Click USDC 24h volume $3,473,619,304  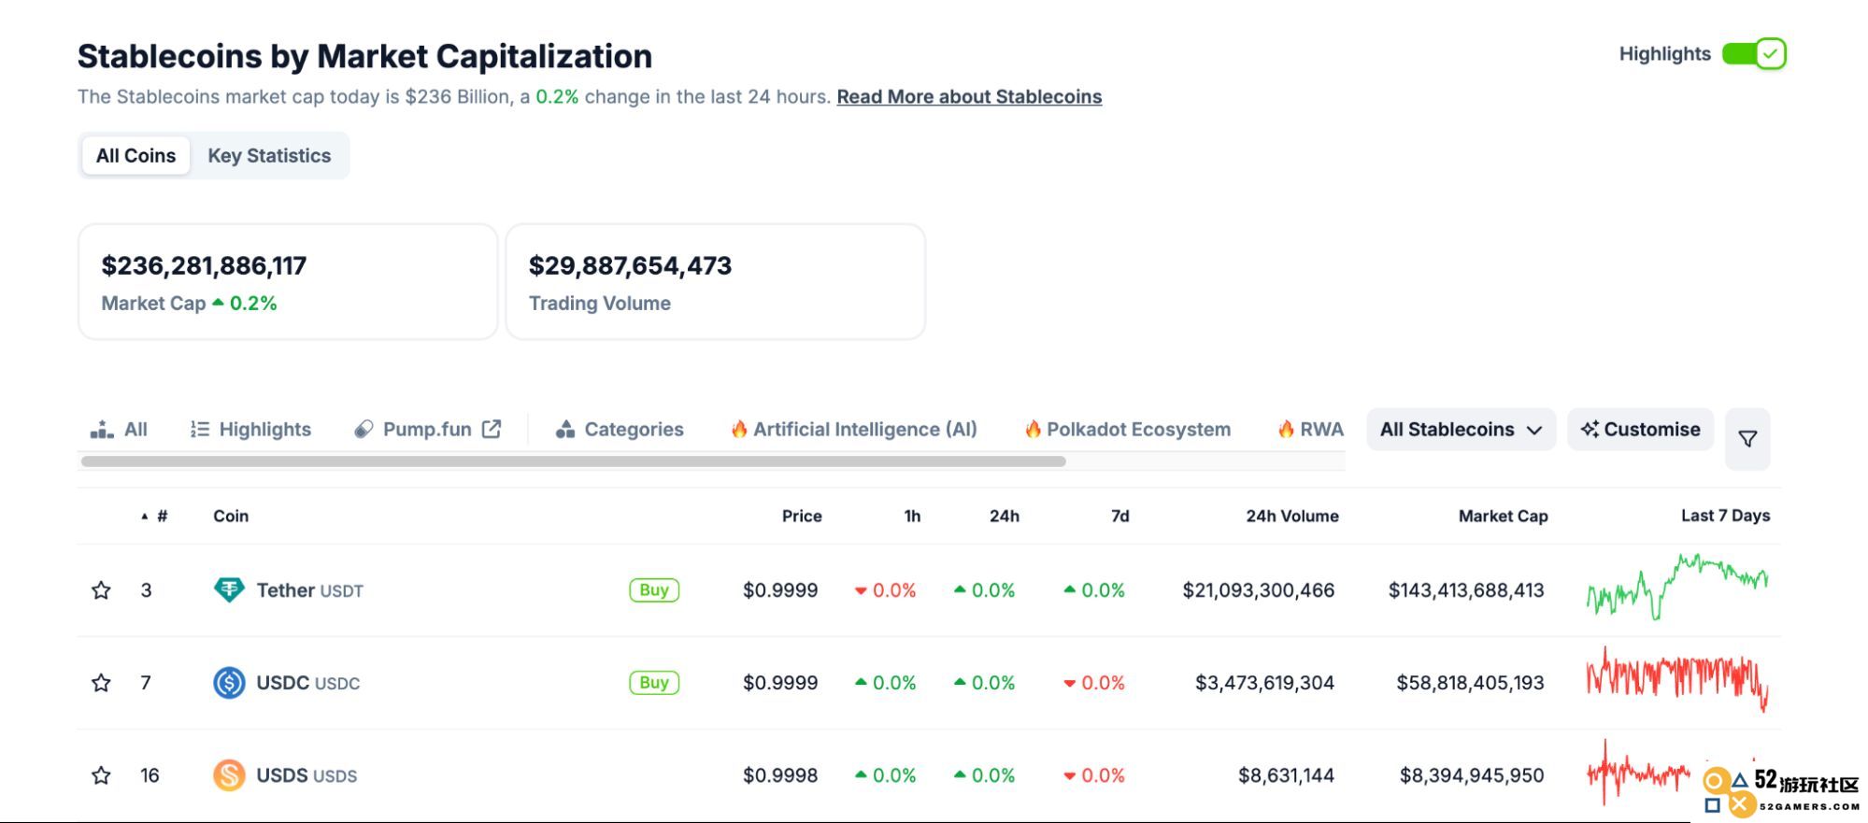[1264, 683]
